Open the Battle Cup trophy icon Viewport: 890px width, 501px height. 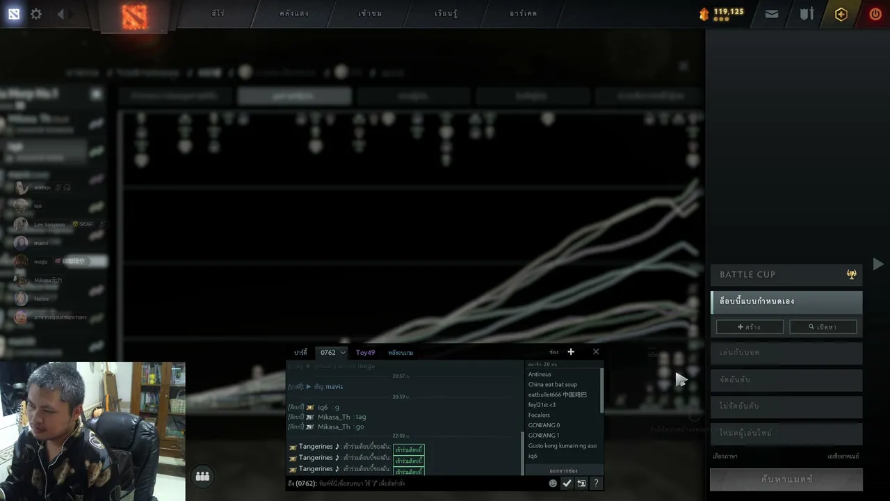851,274
